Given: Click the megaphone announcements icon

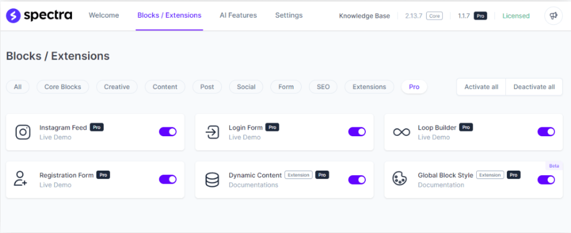Looking at the screenshot, I should pos(553,16).
